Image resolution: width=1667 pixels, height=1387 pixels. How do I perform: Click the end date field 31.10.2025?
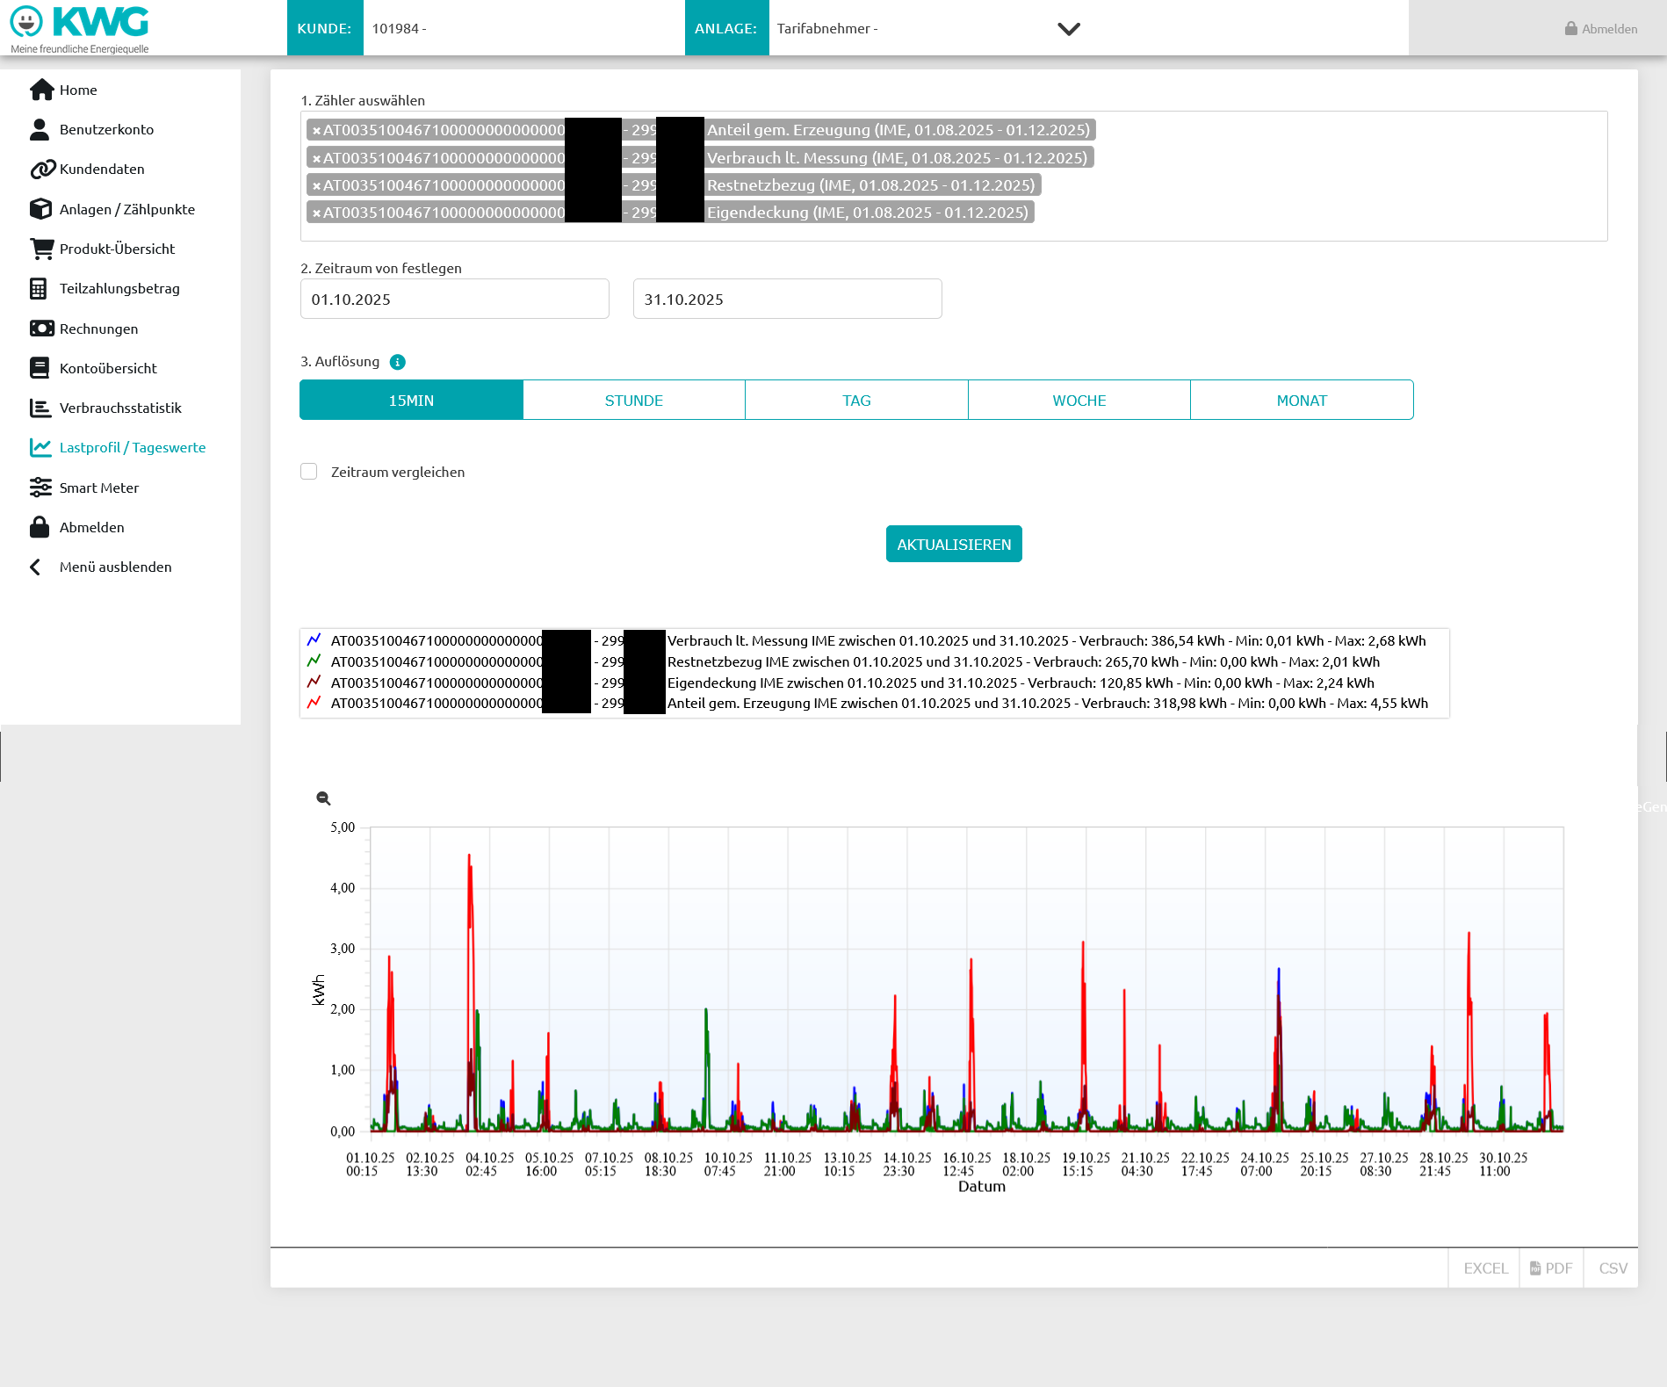point(788,299)
